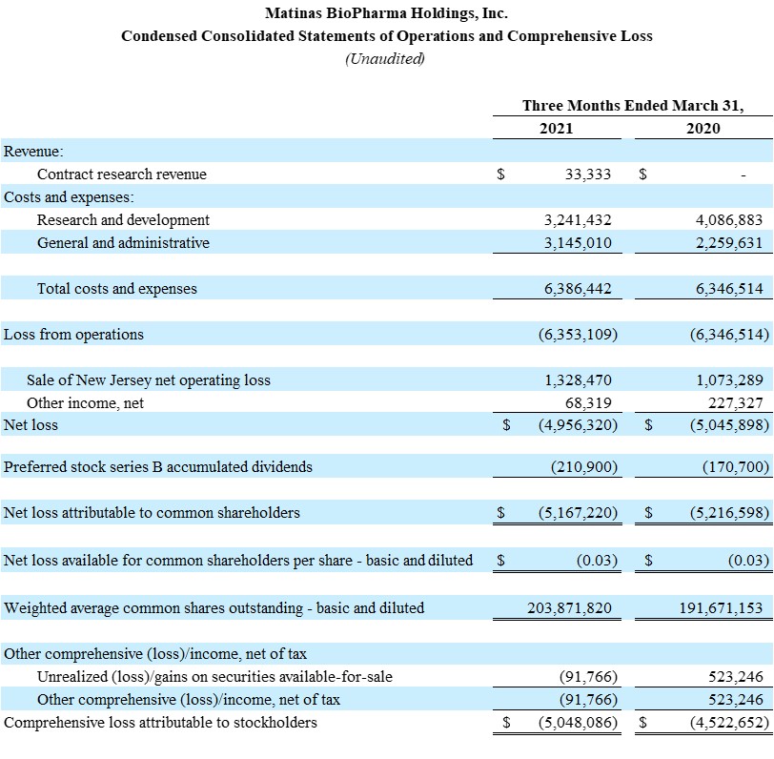
Task: Select the (Unaudited) subtitle text
Action: [386, 58]
